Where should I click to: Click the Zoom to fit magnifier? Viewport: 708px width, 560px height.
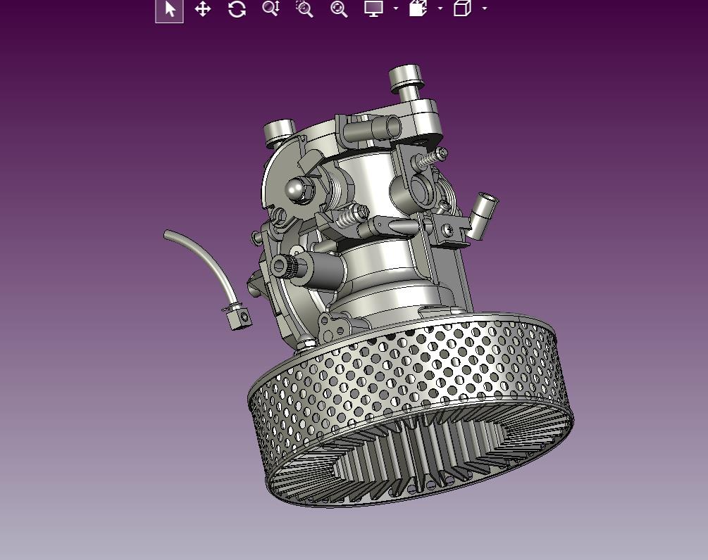click(x=339, y=9)
